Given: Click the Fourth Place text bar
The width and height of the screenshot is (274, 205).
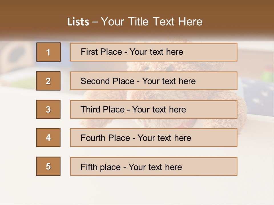Looking at the screenshot, I should 154,138.
